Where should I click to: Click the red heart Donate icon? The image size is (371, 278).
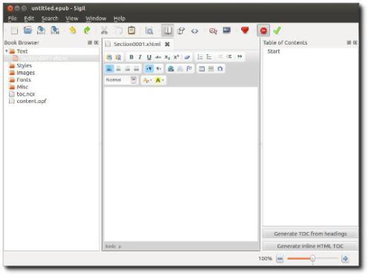(x=245, y=30)
